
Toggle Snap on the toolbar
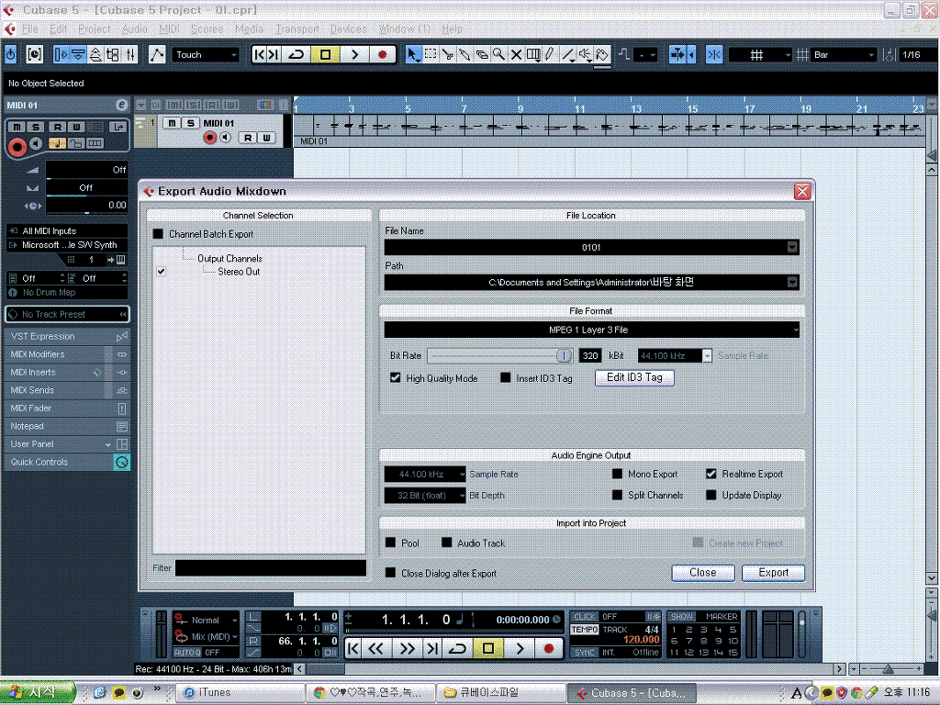[714, 54]
